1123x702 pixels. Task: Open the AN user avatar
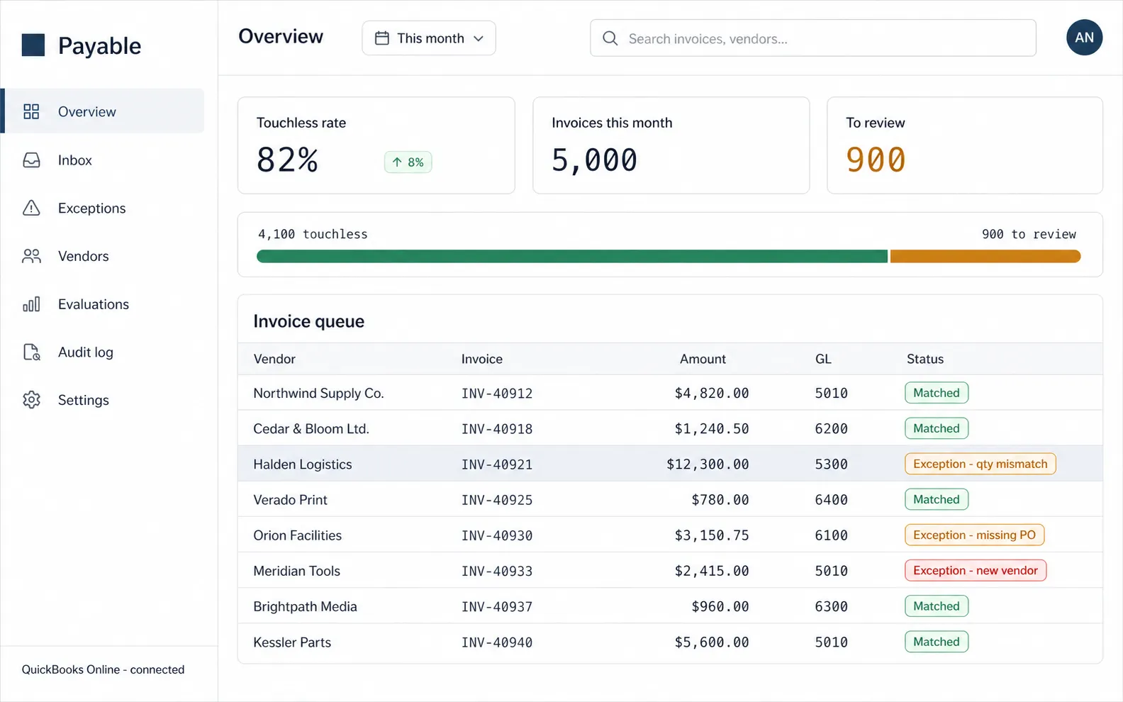coord(1084,38)
